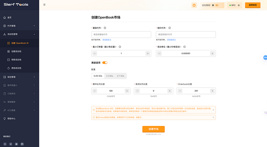Increase 变动单位 with plus button
This screenshot has height=147, width=267.
tap(212, 53)
